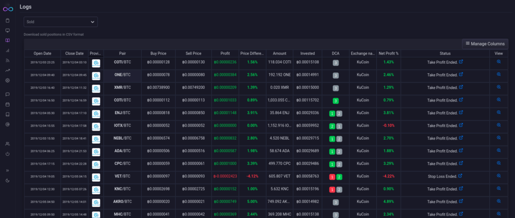The image size is (515, 218).
Task: Toggle dark mode with the moon icon
Action: pyautogui.click(x=7, y=180)
